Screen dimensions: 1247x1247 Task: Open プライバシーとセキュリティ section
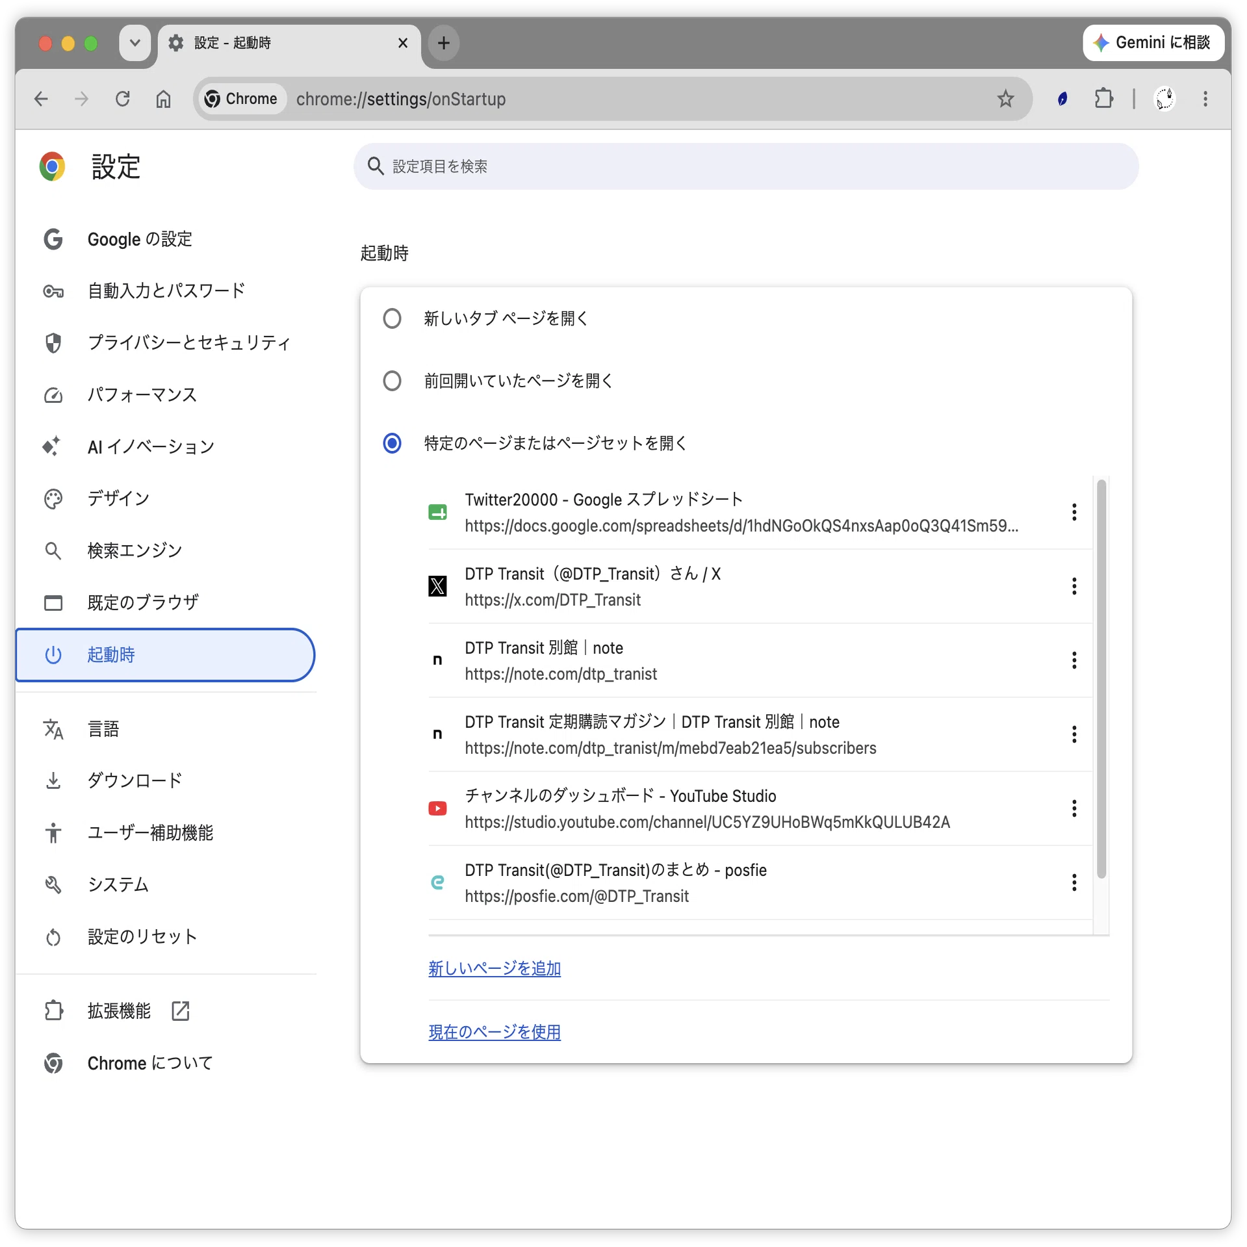[x=166, y=342]
